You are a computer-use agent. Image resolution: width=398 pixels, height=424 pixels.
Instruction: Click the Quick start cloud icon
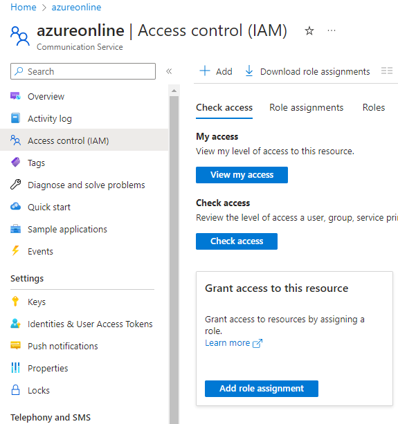pos(15,207)
